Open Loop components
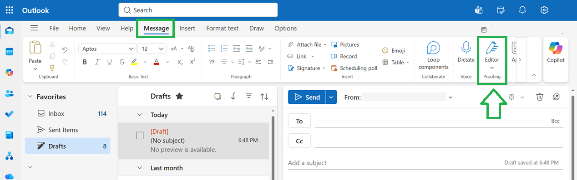The image size is (577, 180). (433, 55)
